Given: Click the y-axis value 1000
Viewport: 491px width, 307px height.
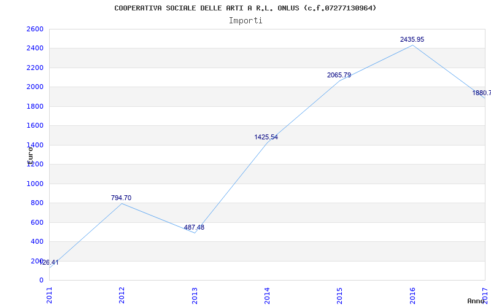Looking at the screenshot, I should [x=36, y=184].
